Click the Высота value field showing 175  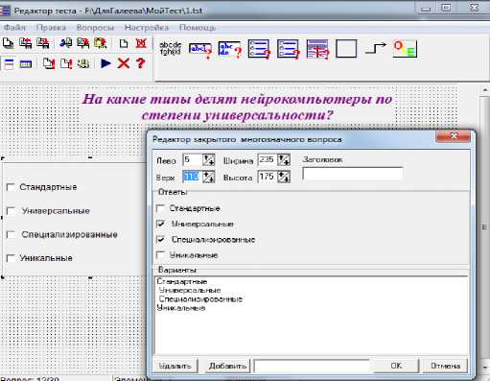[268, 177]
